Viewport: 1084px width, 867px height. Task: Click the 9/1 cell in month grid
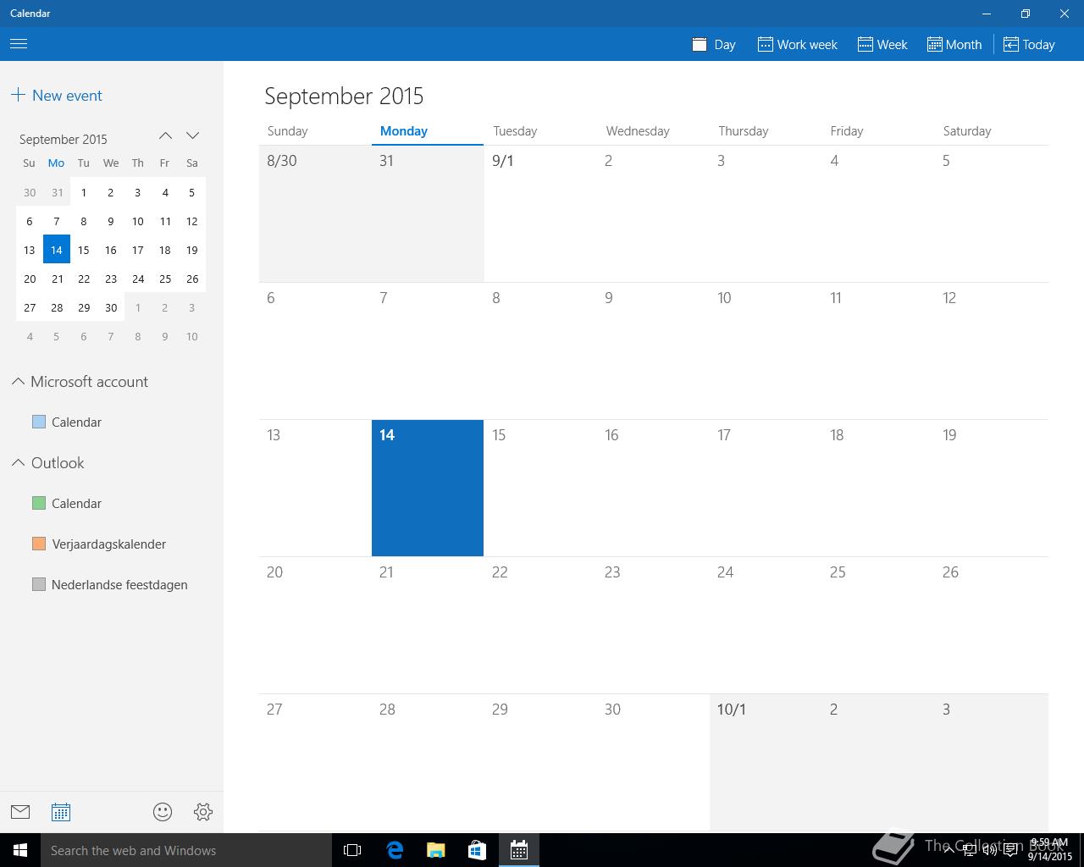click(x=540, y=213)
